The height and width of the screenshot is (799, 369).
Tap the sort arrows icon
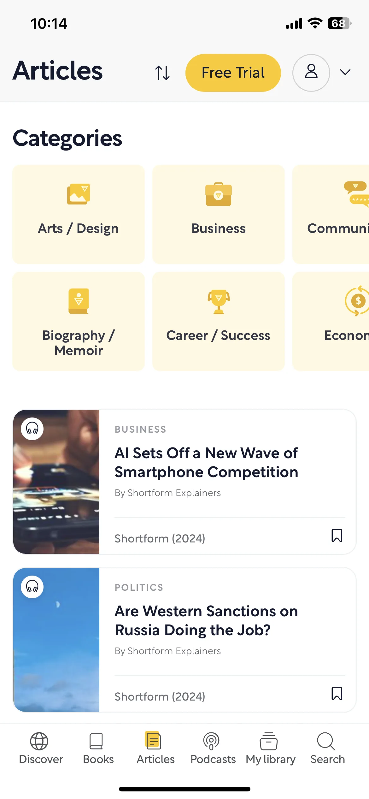coord(162,73)
